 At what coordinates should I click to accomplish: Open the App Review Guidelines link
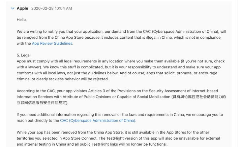(52, 43)
